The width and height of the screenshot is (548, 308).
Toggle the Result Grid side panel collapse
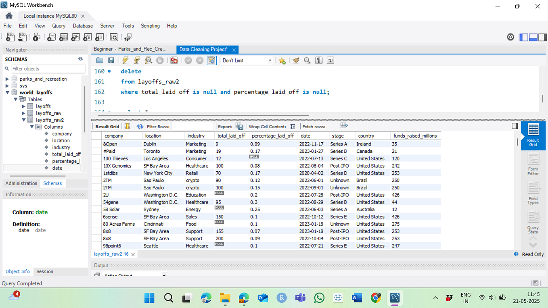pos(515,126)
